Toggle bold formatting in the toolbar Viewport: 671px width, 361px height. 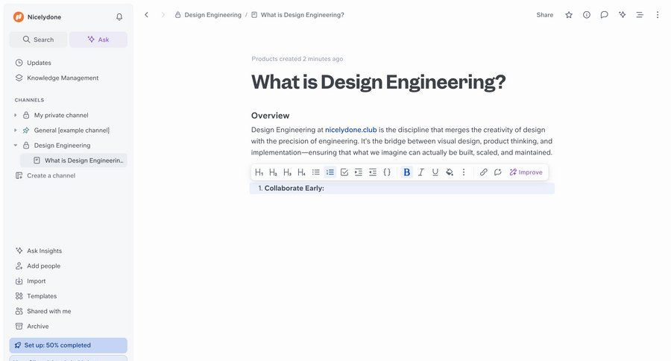click(x=406, y=172)
